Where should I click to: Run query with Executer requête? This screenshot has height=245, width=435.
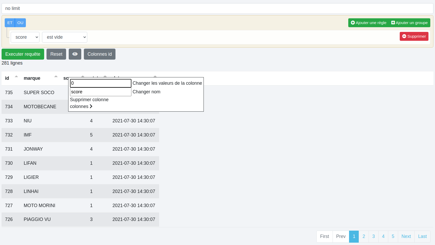(23, 54)
